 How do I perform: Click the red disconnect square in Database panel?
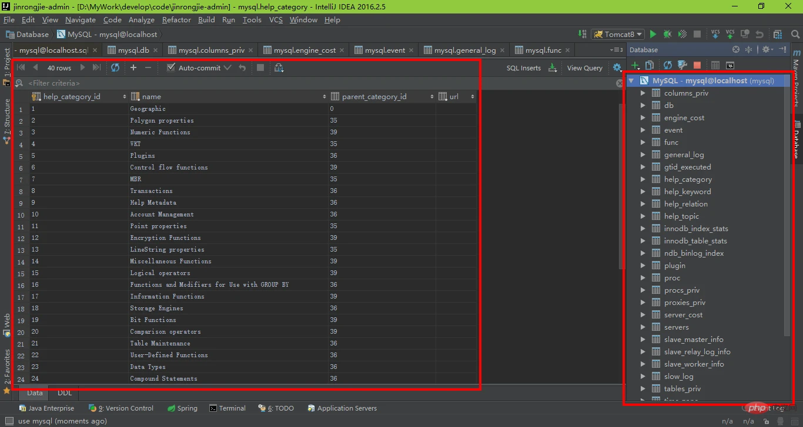coord(697,65)
